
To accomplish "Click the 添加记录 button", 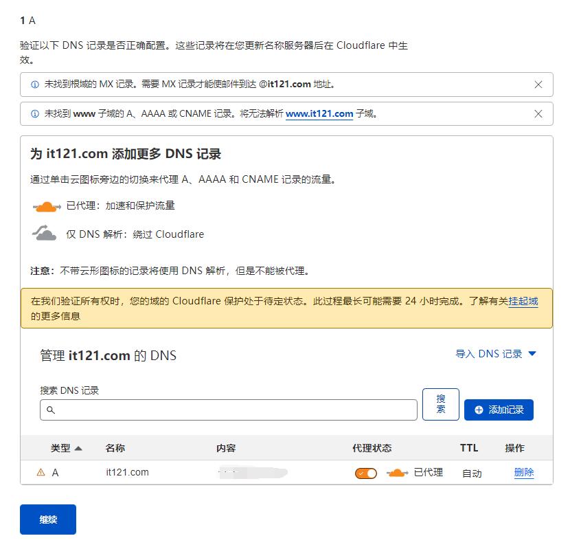I will pos(499,410).
